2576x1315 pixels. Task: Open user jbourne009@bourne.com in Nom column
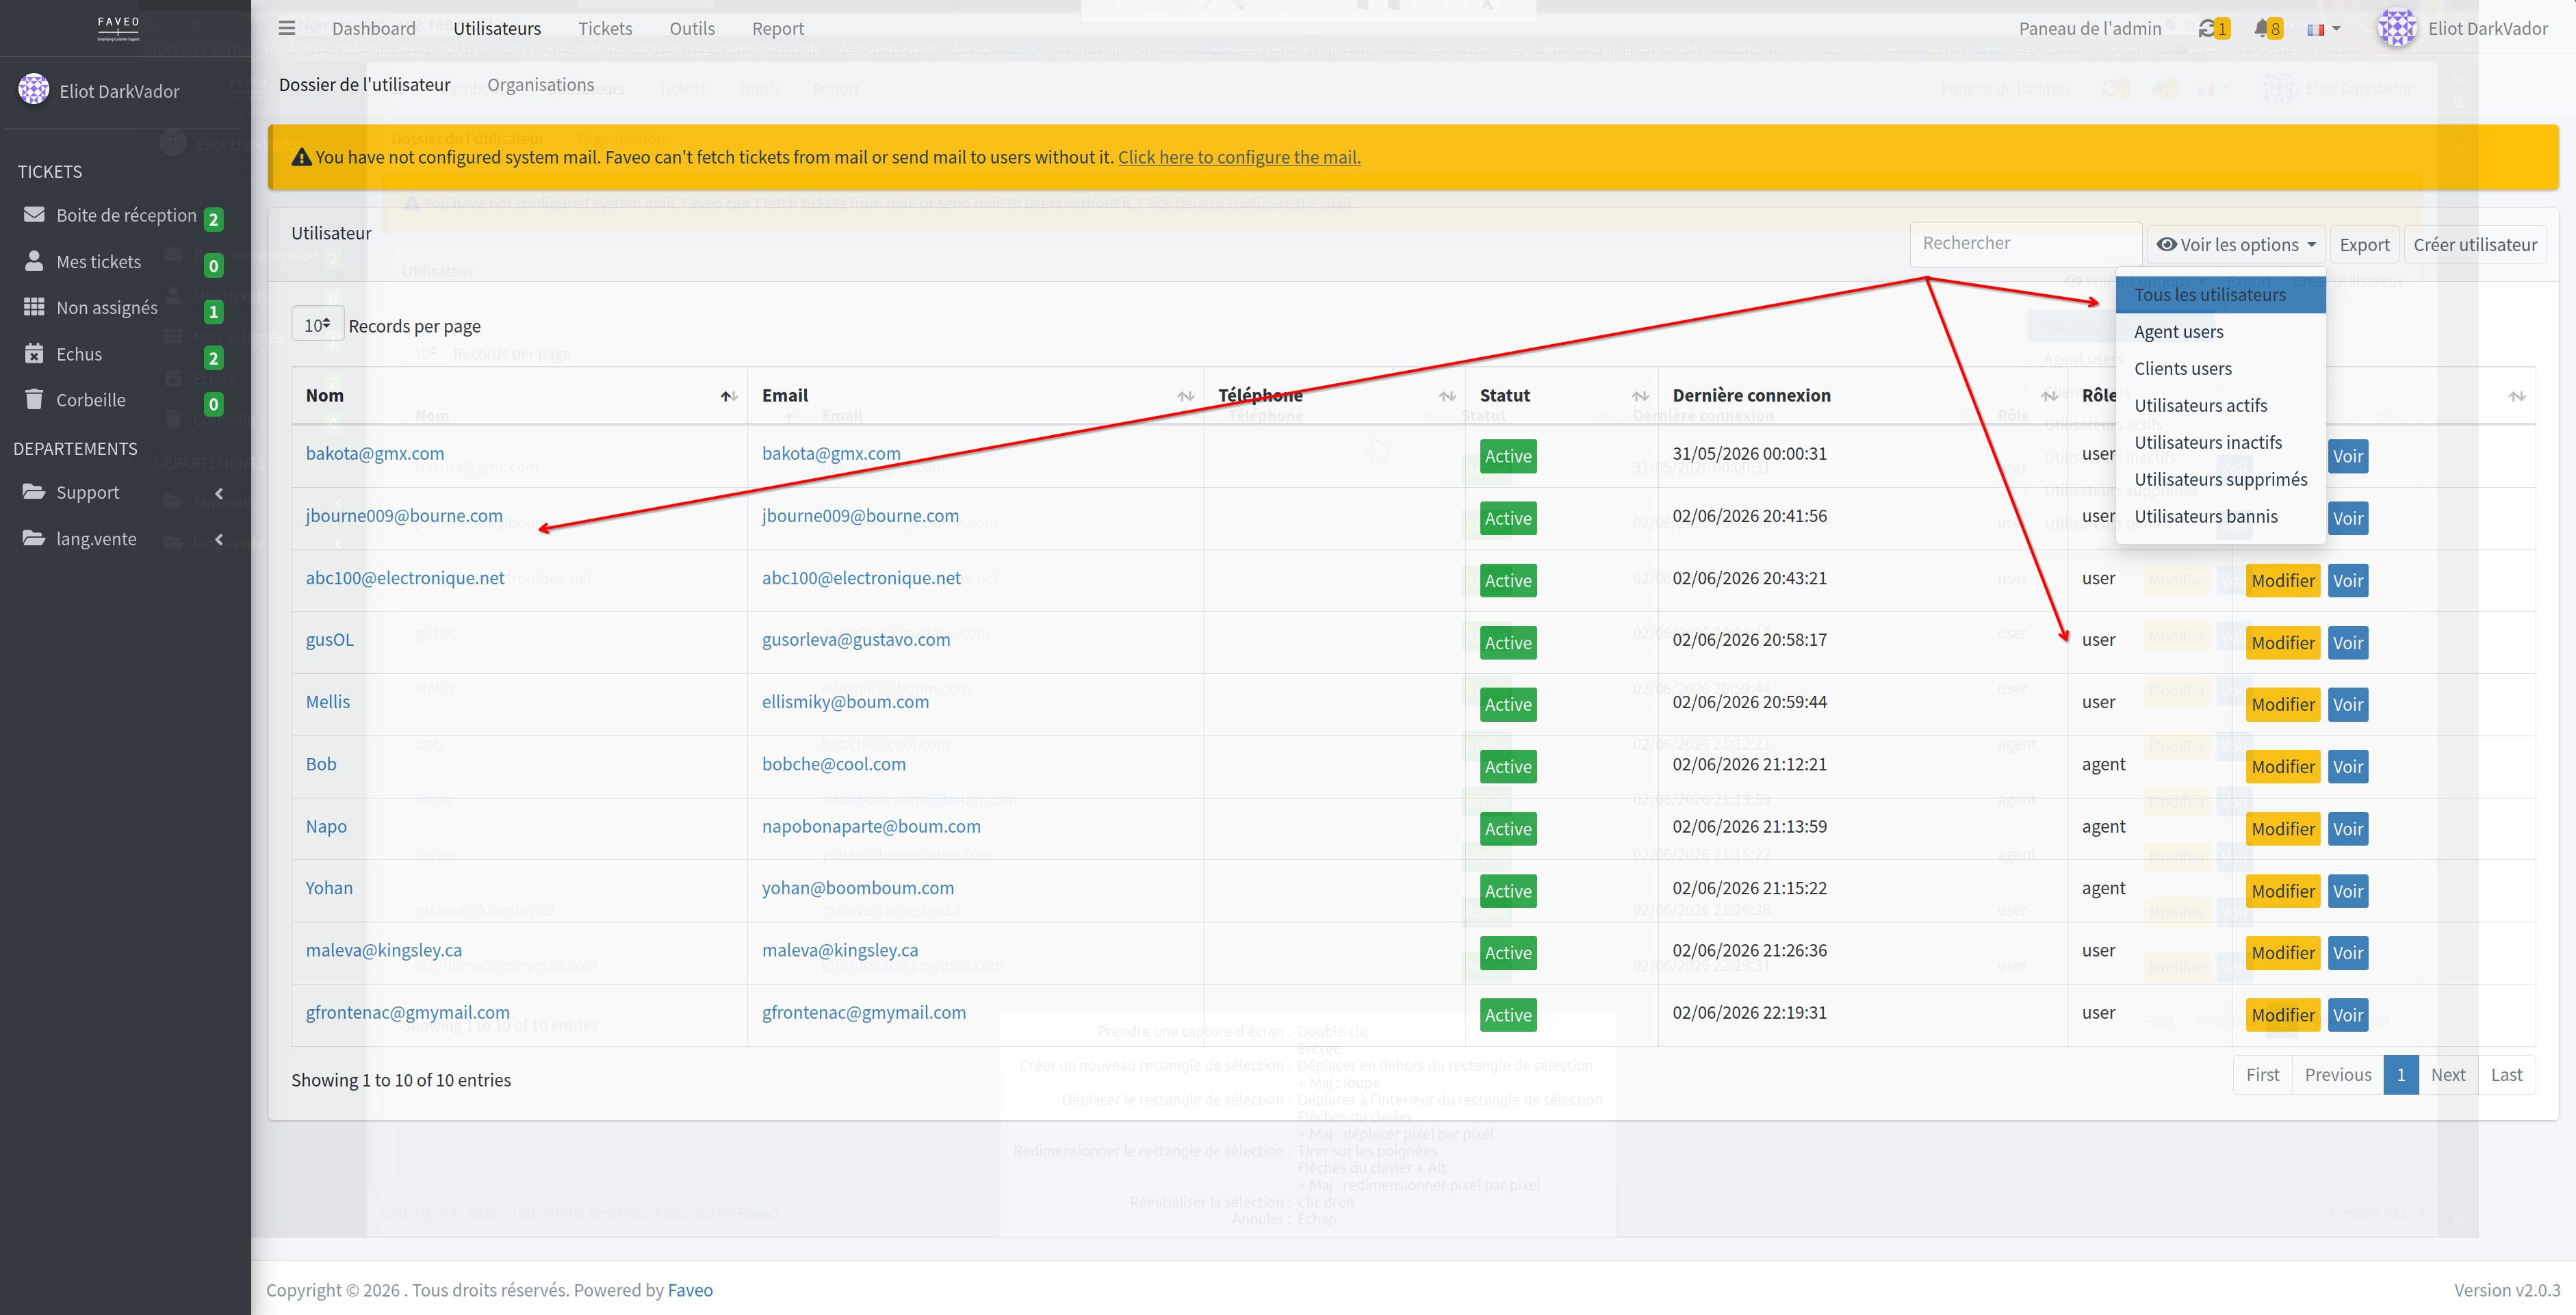pyautogui.click(x=404, y=515)
